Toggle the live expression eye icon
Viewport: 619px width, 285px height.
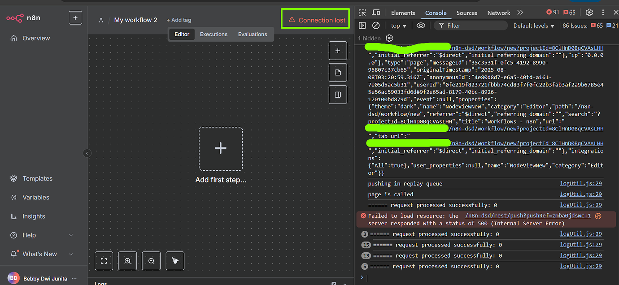click(421, 26)
